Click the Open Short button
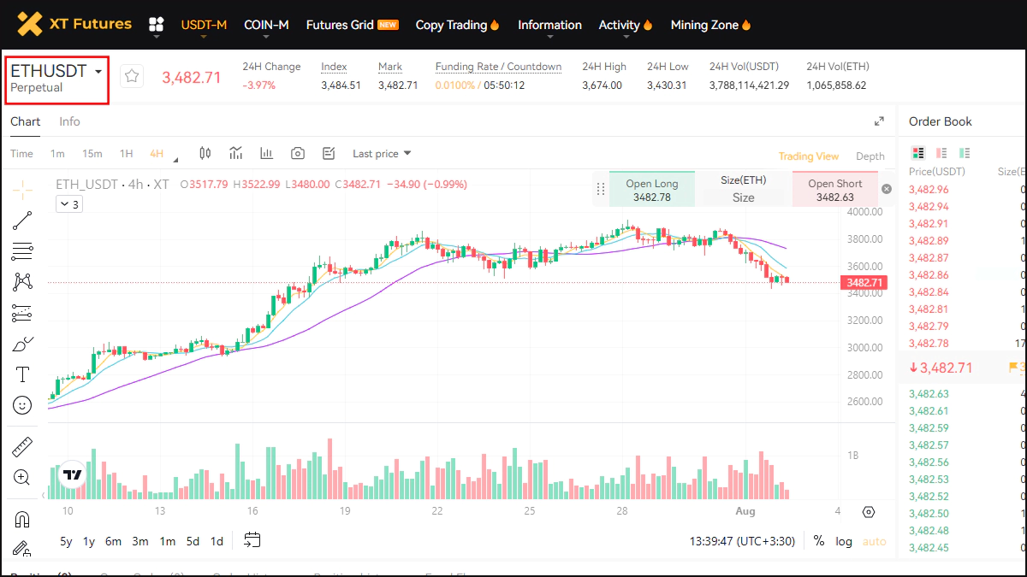 tap(834, 190)
